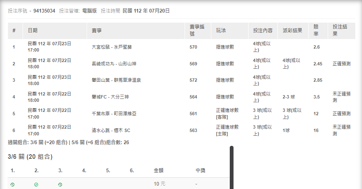Click odds value 2.85

pyautogui.click(x=318, y=80)
